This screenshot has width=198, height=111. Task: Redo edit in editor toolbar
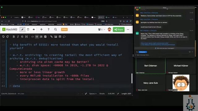[x=7, y=37]
